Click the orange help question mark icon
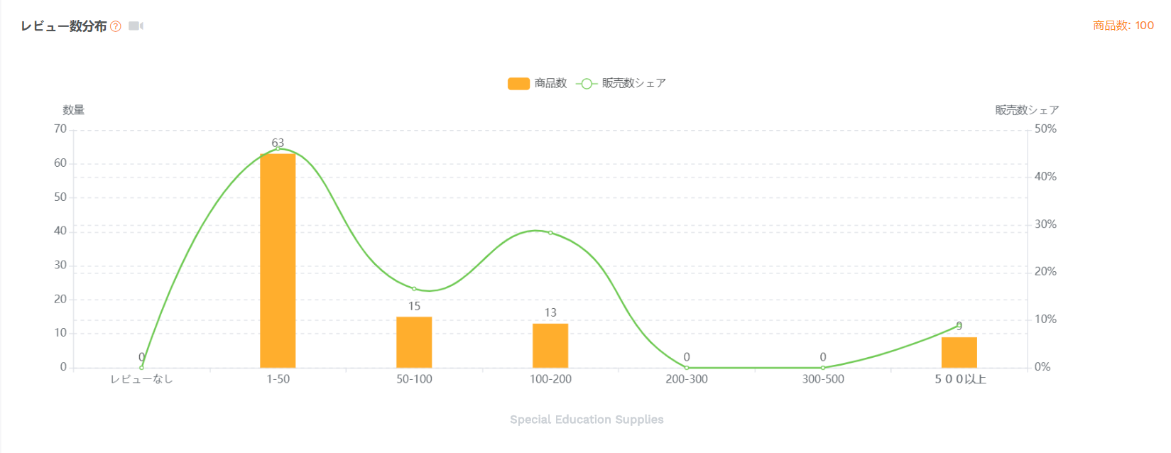 [x=116, y=26]
